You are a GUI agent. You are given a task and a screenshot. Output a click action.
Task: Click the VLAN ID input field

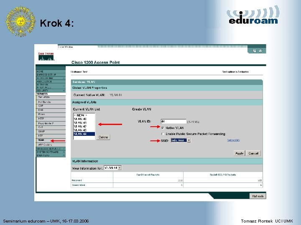173,121
